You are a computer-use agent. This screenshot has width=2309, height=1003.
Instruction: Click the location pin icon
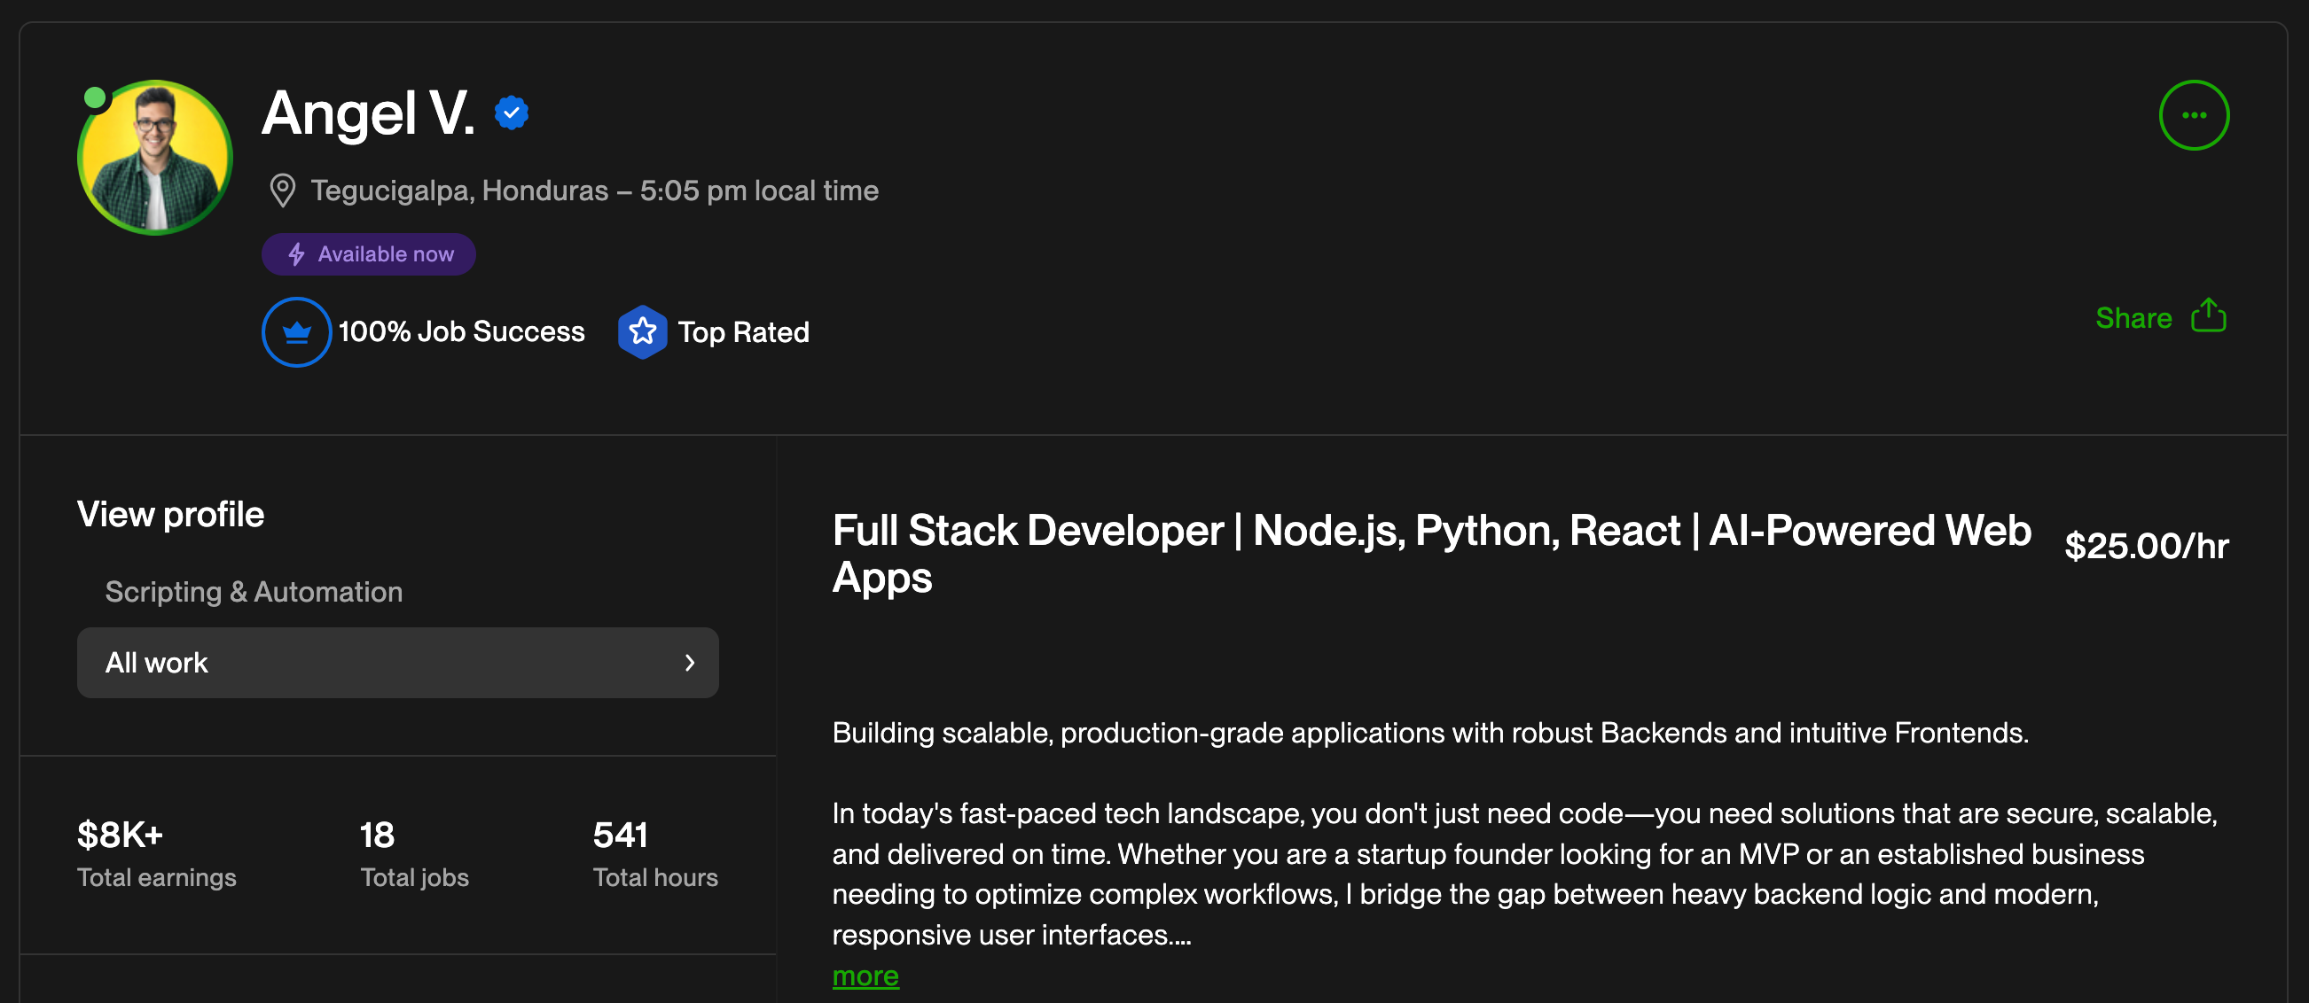282,190
